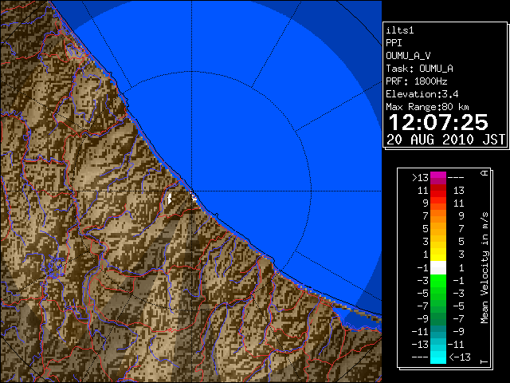Image resolution: width=510 pixels, height=383 pixels.
Task: Click the letter T beside legend bottom
Action: tap(484, 361)
